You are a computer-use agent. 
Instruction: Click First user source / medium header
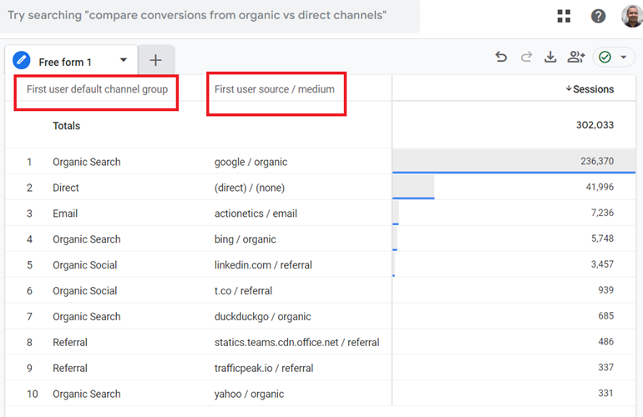pyautogui.click(x=275, y=89)
